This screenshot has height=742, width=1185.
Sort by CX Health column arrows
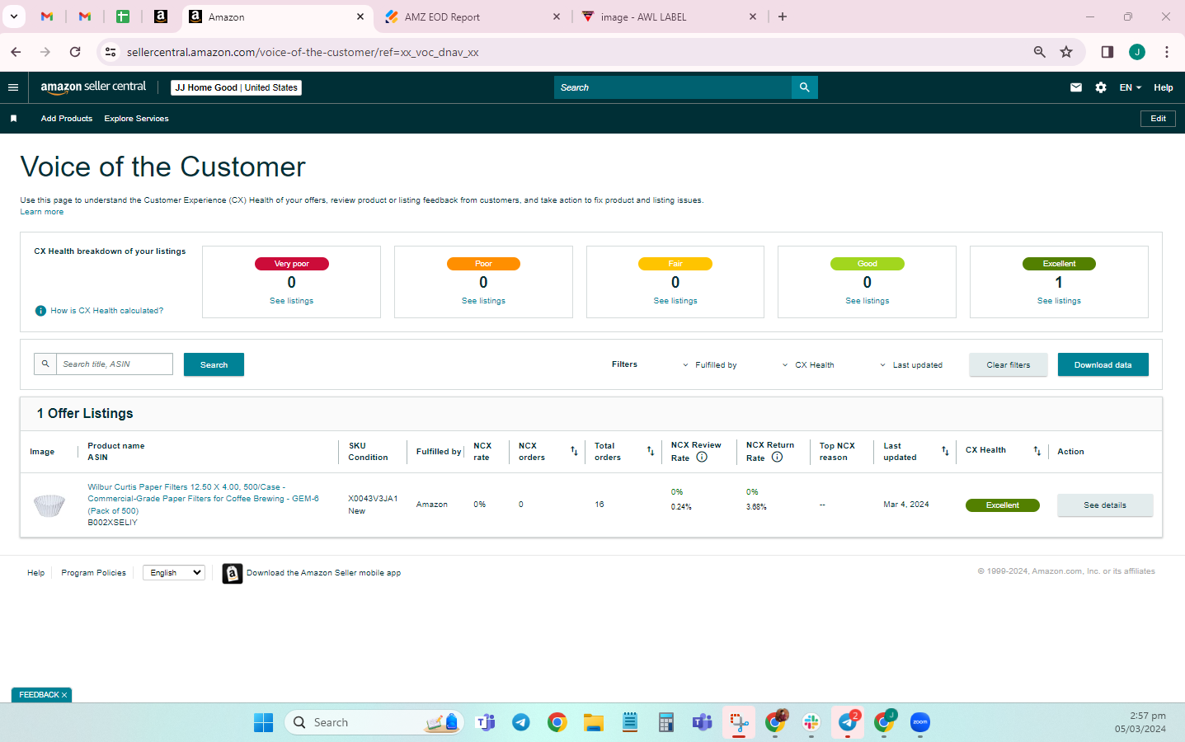click(x=1037, y=451)
